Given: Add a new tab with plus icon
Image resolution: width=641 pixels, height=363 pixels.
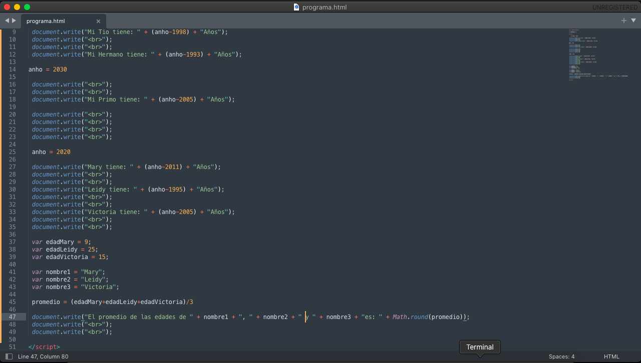Looking at the screenshot, I should coord(624,20).
